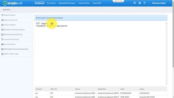The width and height of the screenshot is (174, 98).
Task: Click the Source column header
Action: click(x=77, y=89)
